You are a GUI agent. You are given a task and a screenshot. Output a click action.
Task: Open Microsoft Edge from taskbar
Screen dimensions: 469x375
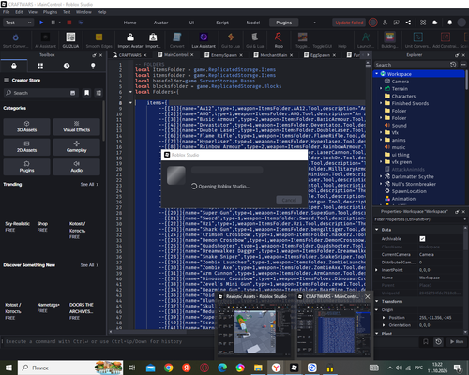[x=222, y=367]
